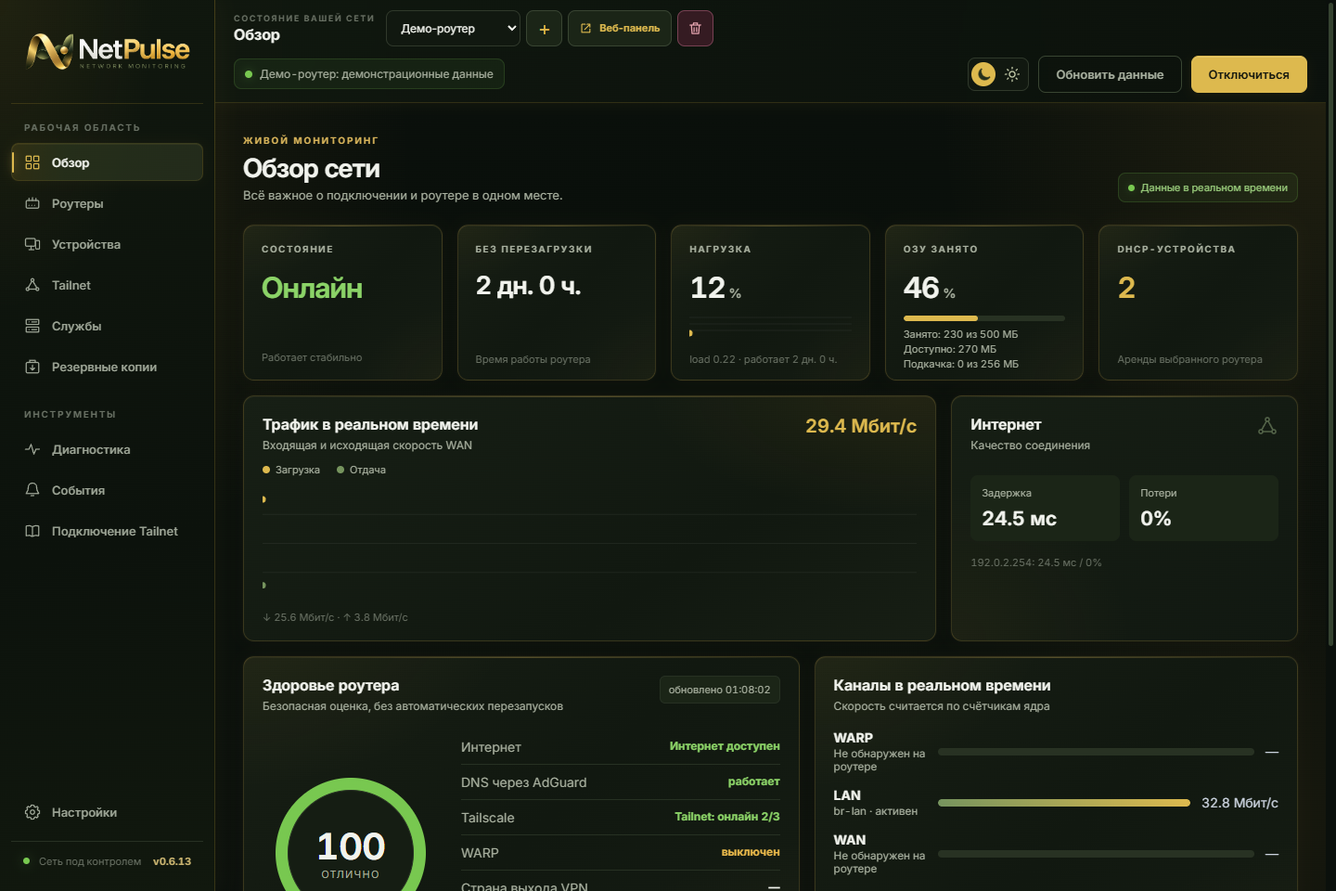Click Tailnet: онлайн 2/3 status
This screenshot has width=1336, height=891.
pyautogui.click(x=727, y=817)
